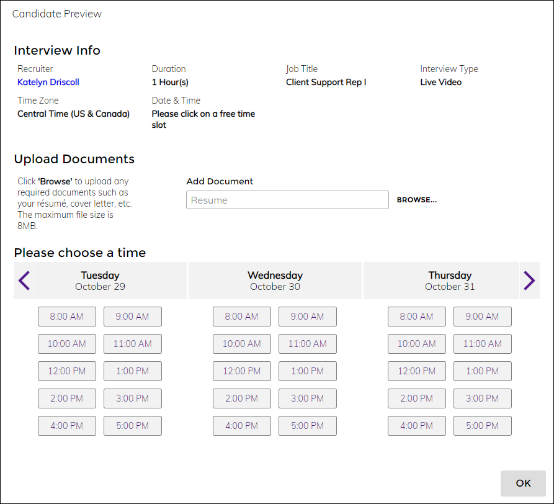Pick the Tuesday 11:00 AM slot
This screenshot has width=554, height=504.
point(133,344)
